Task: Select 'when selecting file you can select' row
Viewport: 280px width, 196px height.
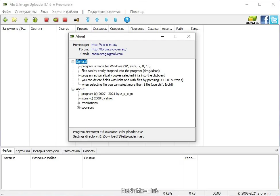Action: 127,85
